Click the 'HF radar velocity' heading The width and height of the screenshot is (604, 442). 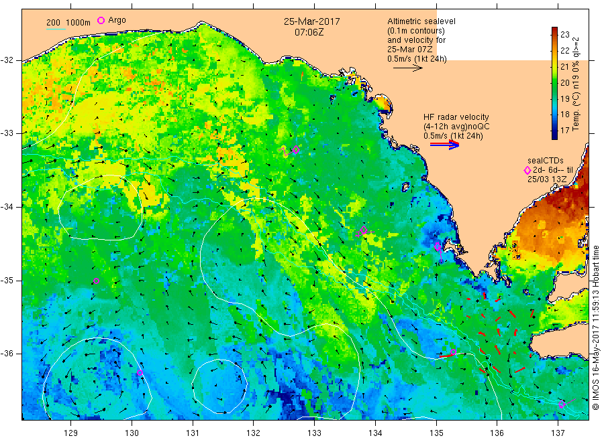point(456,117)
